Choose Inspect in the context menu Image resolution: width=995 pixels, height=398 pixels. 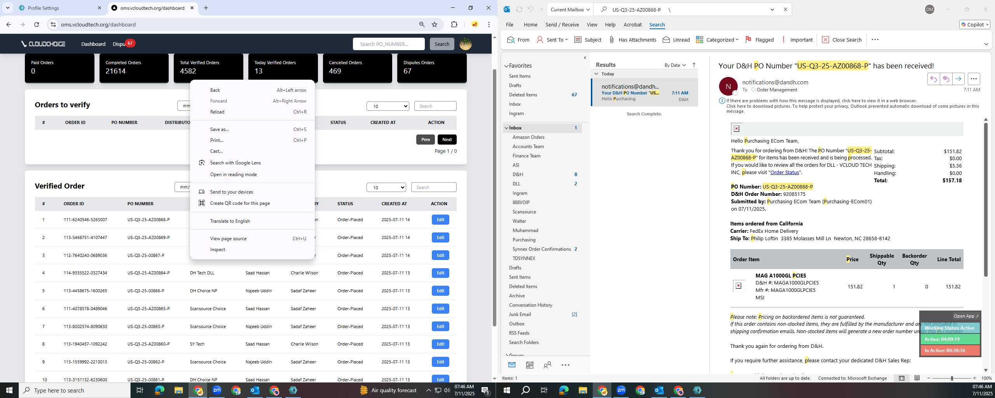click(252, 250)
